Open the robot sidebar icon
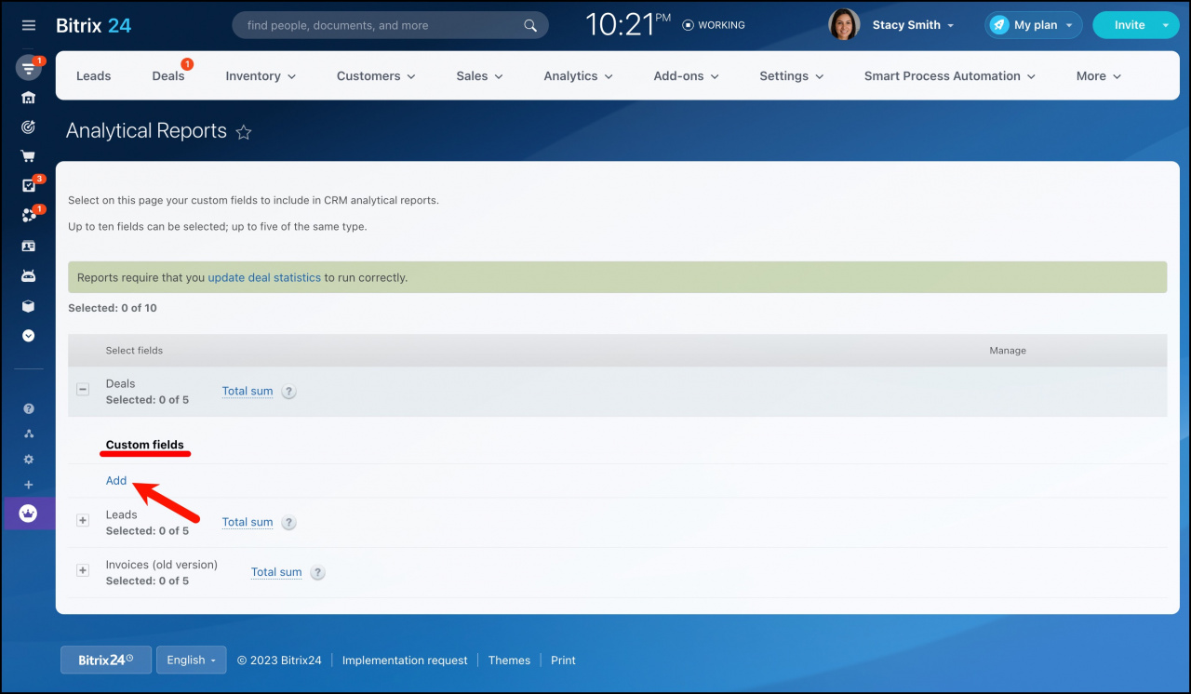 (x=28, y=276)
